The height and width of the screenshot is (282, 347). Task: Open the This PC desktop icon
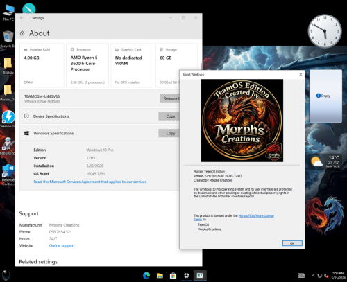[x=8, y=12]
